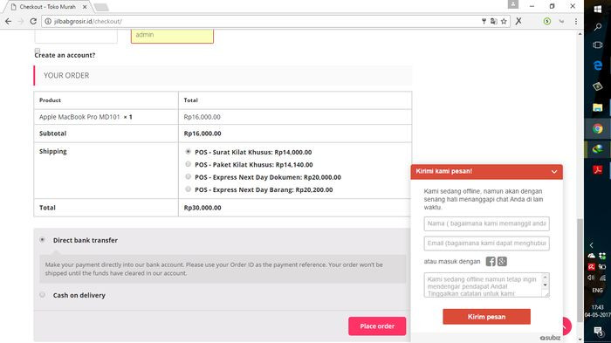Select POS - Surat Kilat Khusus shipping
This screenshot has width=611, height=343.
[189, 151]
